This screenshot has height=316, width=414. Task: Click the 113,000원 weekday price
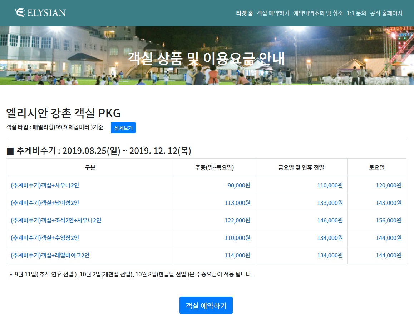click(x=237, y=202)
